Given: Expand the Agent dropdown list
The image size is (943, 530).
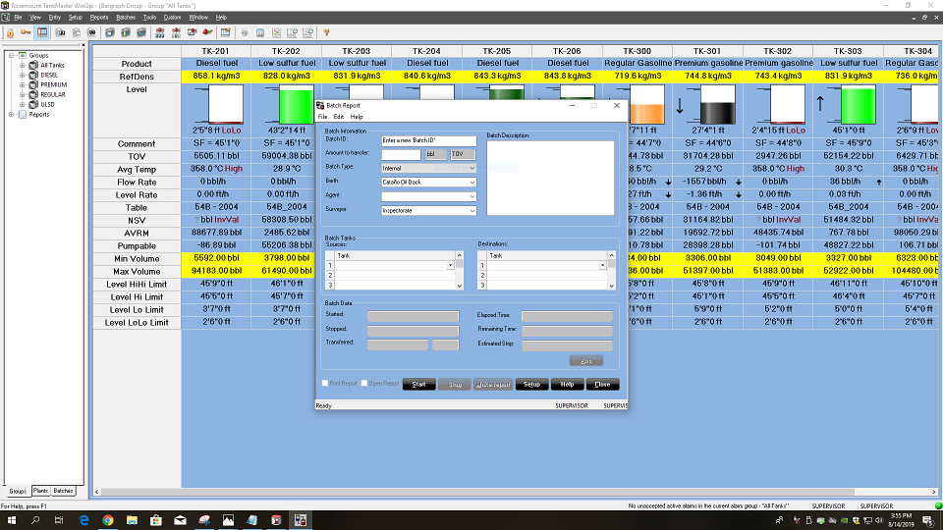Looking at the screenshot, I should coord(471,196).
